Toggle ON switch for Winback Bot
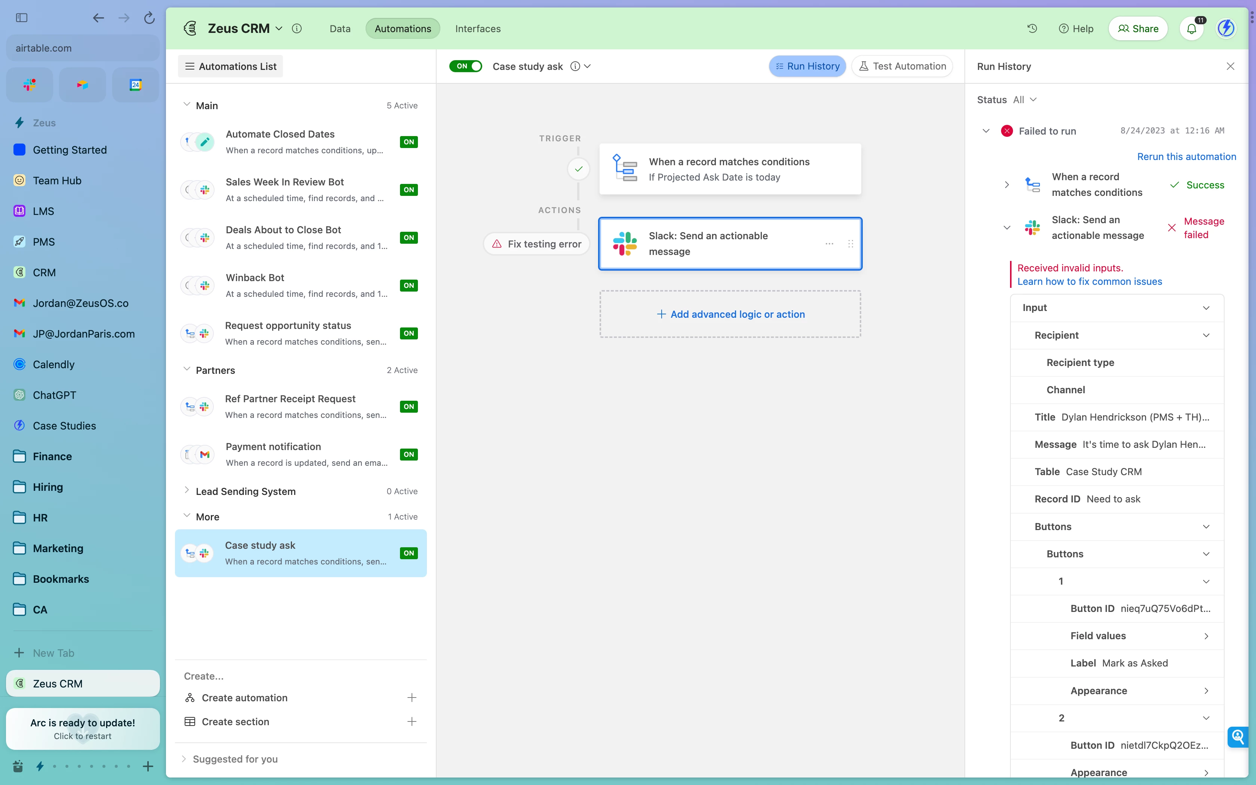Screen dimensions: 1256x785 pyautogui.click(x=409, y=286)
